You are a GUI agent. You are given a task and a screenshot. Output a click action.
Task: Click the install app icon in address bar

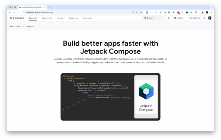pyautogui.click(x=133, y=12)
